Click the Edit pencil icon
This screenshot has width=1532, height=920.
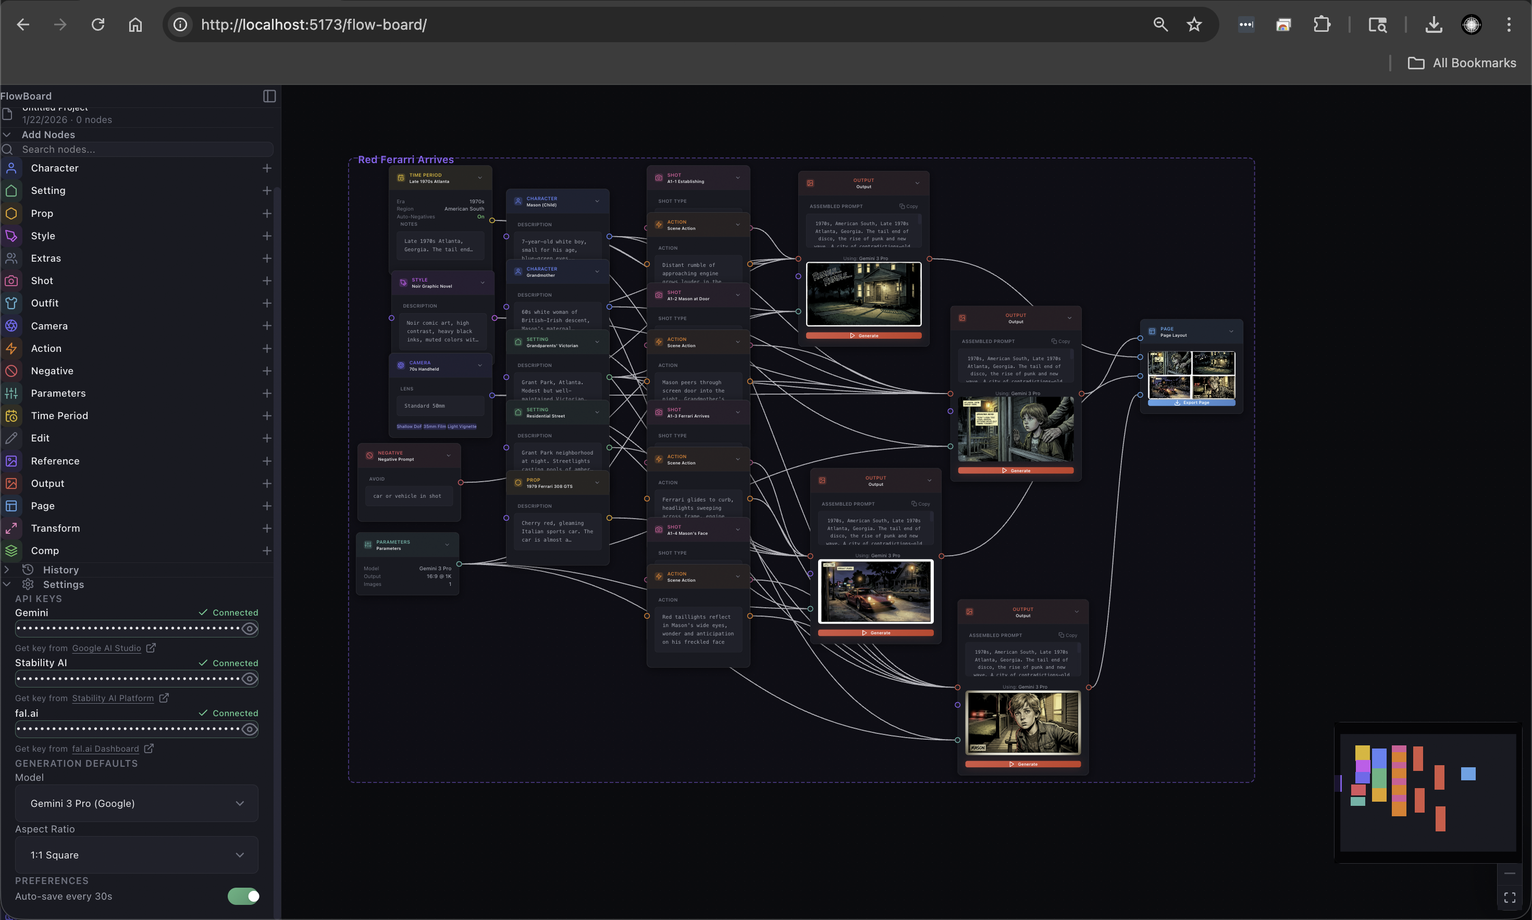tap(11, 438)
